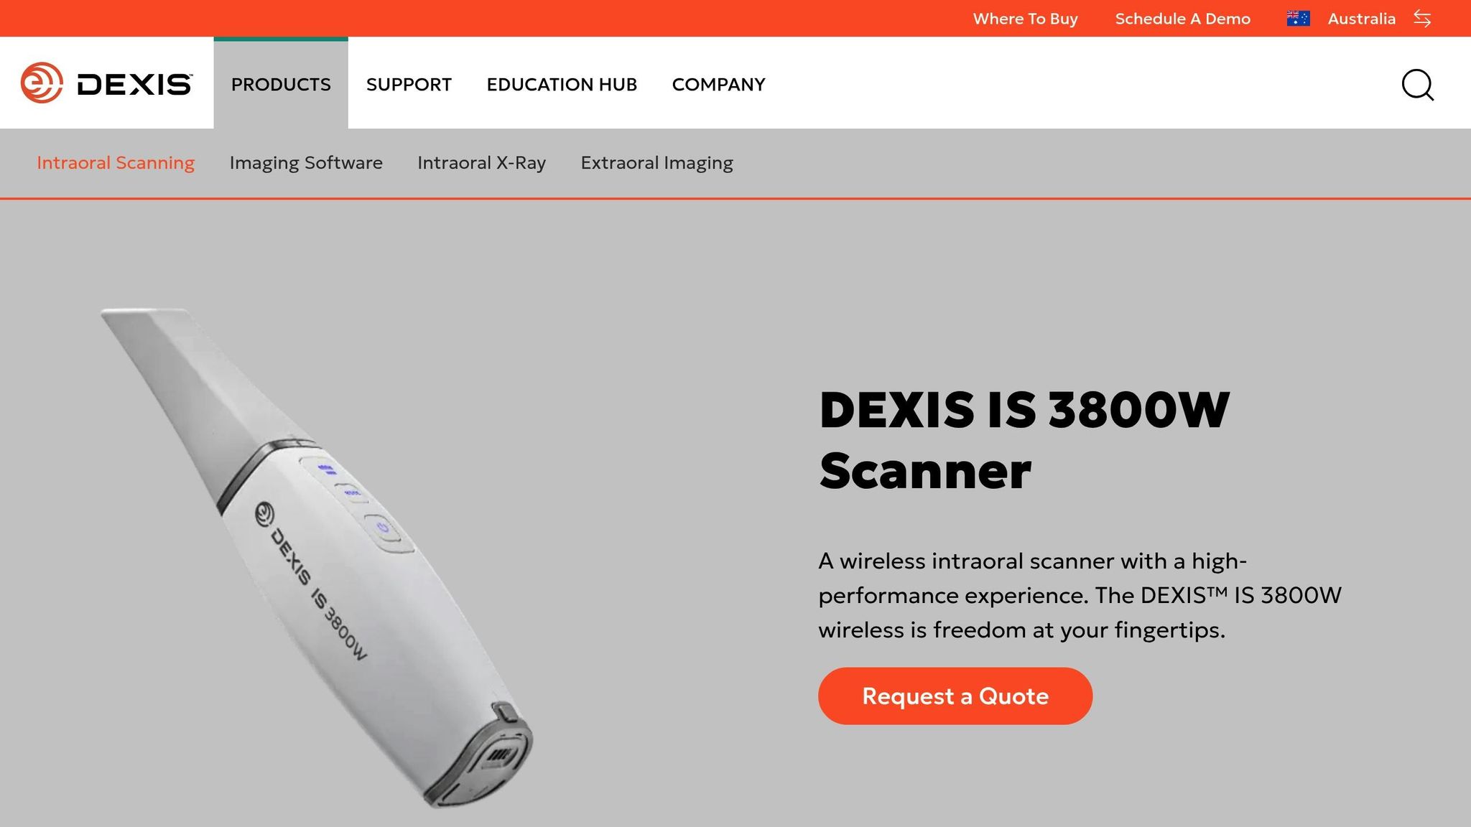1471x827 pixels.
Task: Click the wireless intraoral scanner description text
Action: click(1080, 595)
